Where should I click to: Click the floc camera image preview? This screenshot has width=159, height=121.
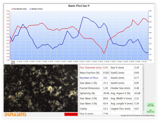point(41,88)
